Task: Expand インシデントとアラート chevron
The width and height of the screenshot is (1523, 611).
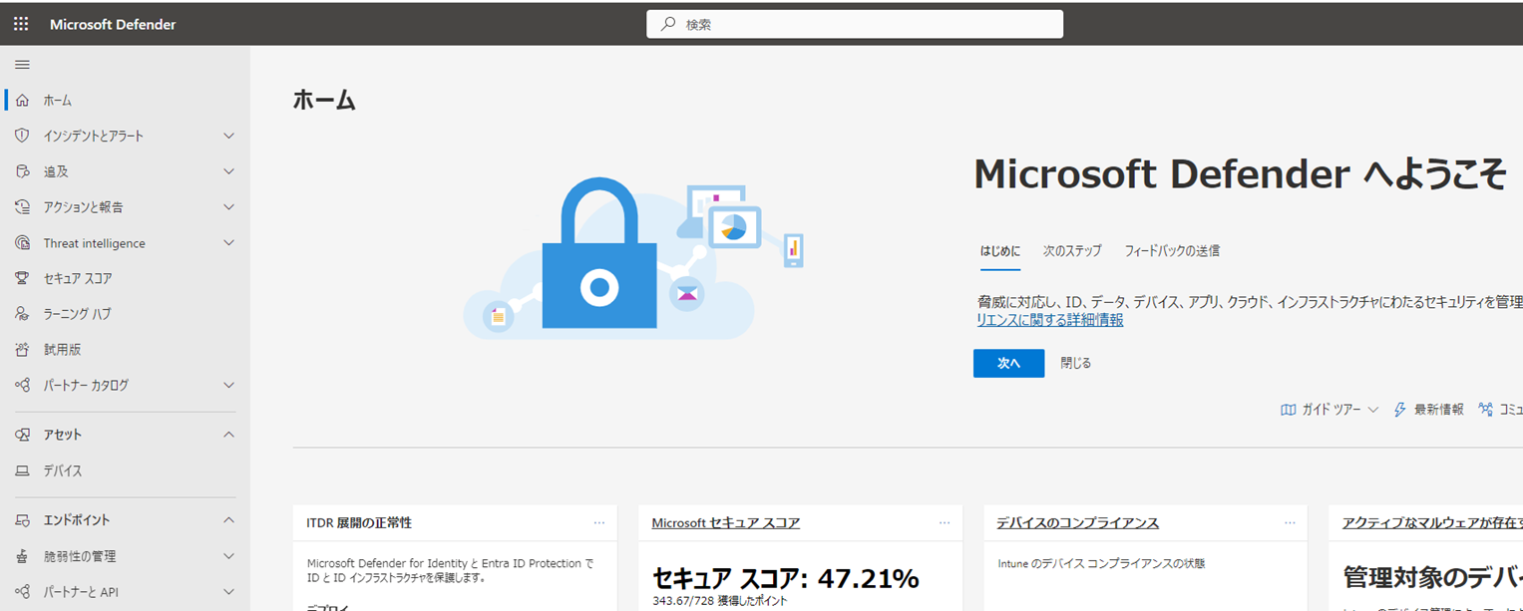Action: (x=228, y=136)
